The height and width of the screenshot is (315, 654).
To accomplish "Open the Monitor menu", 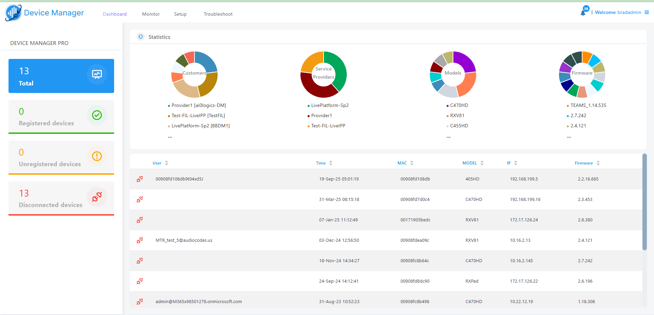I will click(151, 14).
